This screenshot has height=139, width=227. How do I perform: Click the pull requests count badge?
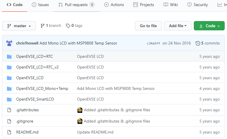pos(92,5)
